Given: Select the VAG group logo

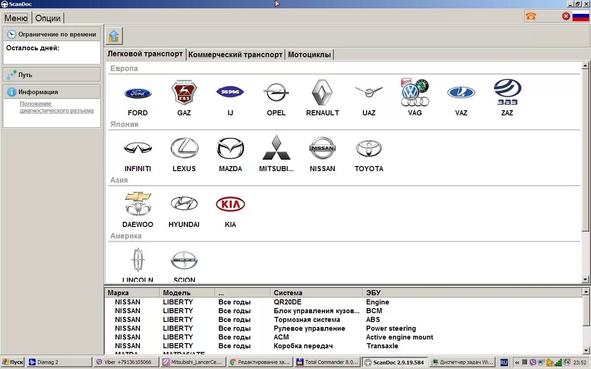Looking at the screenshot, I should [x=415, y=92].
